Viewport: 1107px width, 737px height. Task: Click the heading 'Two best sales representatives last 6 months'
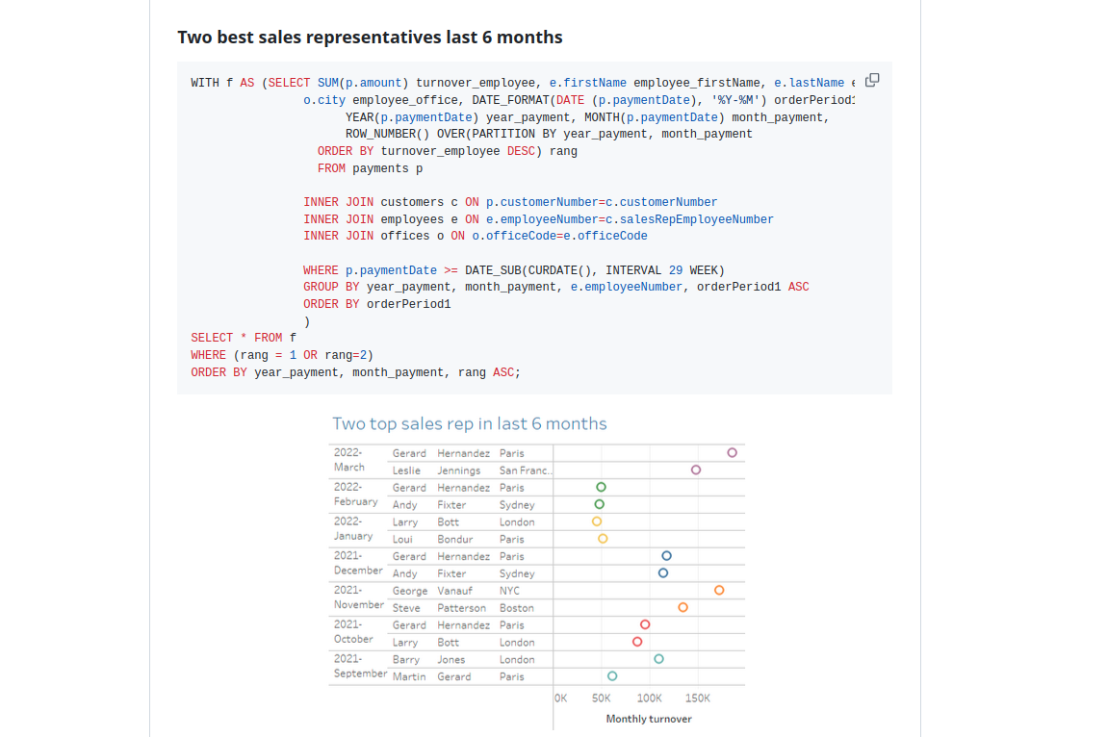click(x=370, y=38)
